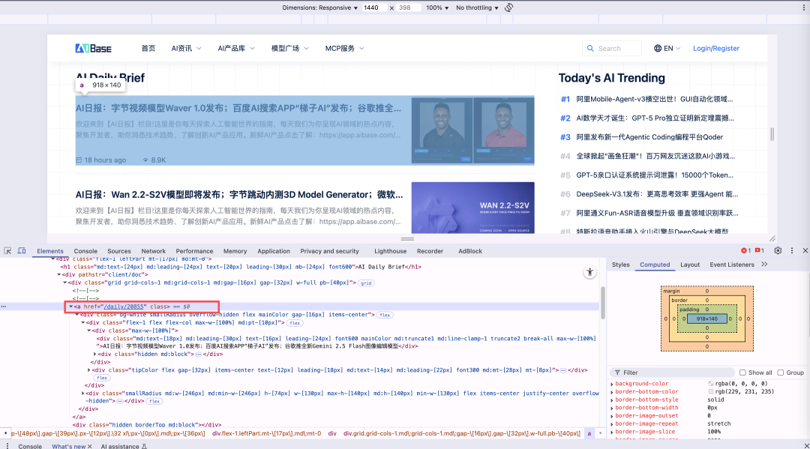Select the Styles sidebar tab

point(620,265)
